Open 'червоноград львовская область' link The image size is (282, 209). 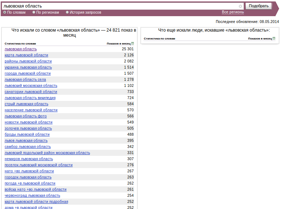pyautogui.click(x=32, y=195)
